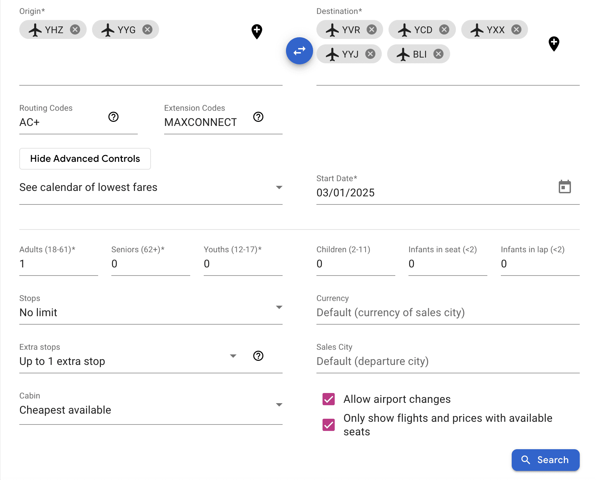The image size is (597, 480).
Task: Show help for Extension Codes
Action: coord(258,117)
